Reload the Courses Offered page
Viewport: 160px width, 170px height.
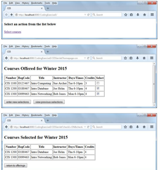[x=88, y=58]
